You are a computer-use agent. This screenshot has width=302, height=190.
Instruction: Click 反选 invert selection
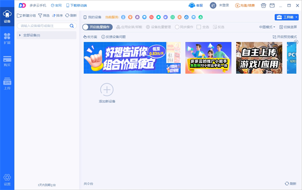pyautogui.click(x=218, y=27)
